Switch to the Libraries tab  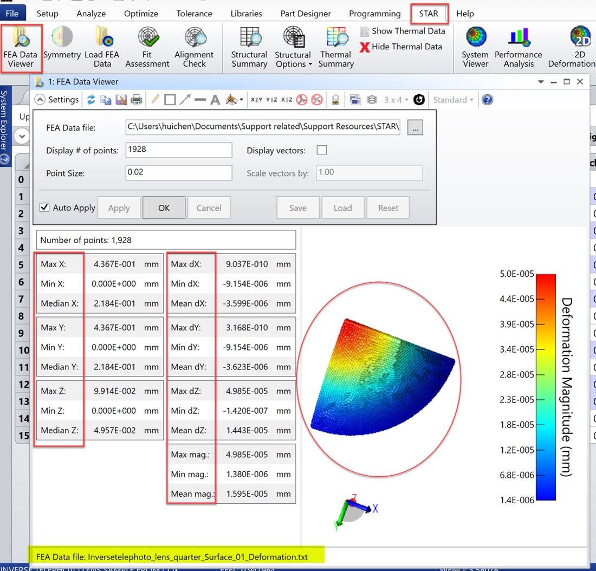247,14
